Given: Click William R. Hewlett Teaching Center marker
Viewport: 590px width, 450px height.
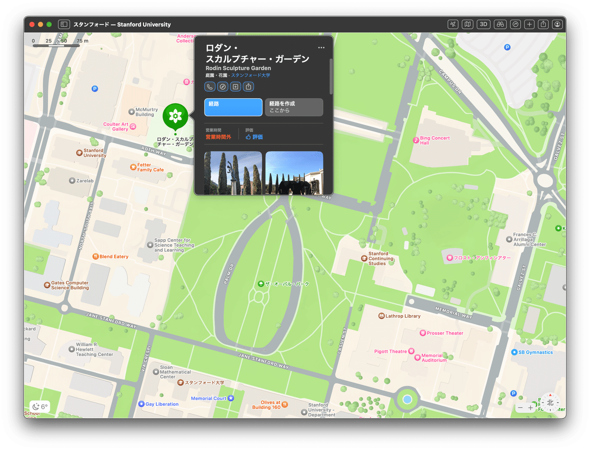Looking at the screenshot, I should pos(72,349).
